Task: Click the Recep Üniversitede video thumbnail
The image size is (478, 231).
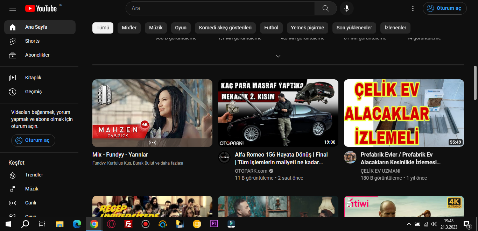Action: (152, 207)
